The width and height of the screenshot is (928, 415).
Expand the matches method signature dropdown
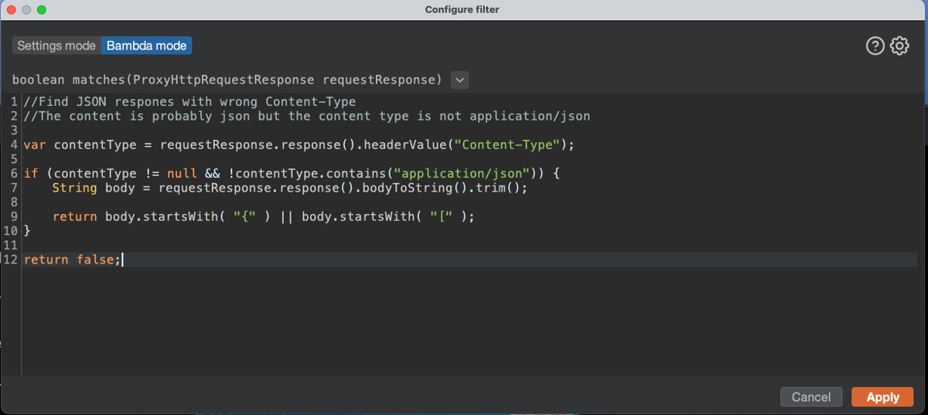[x=459, y=80]
